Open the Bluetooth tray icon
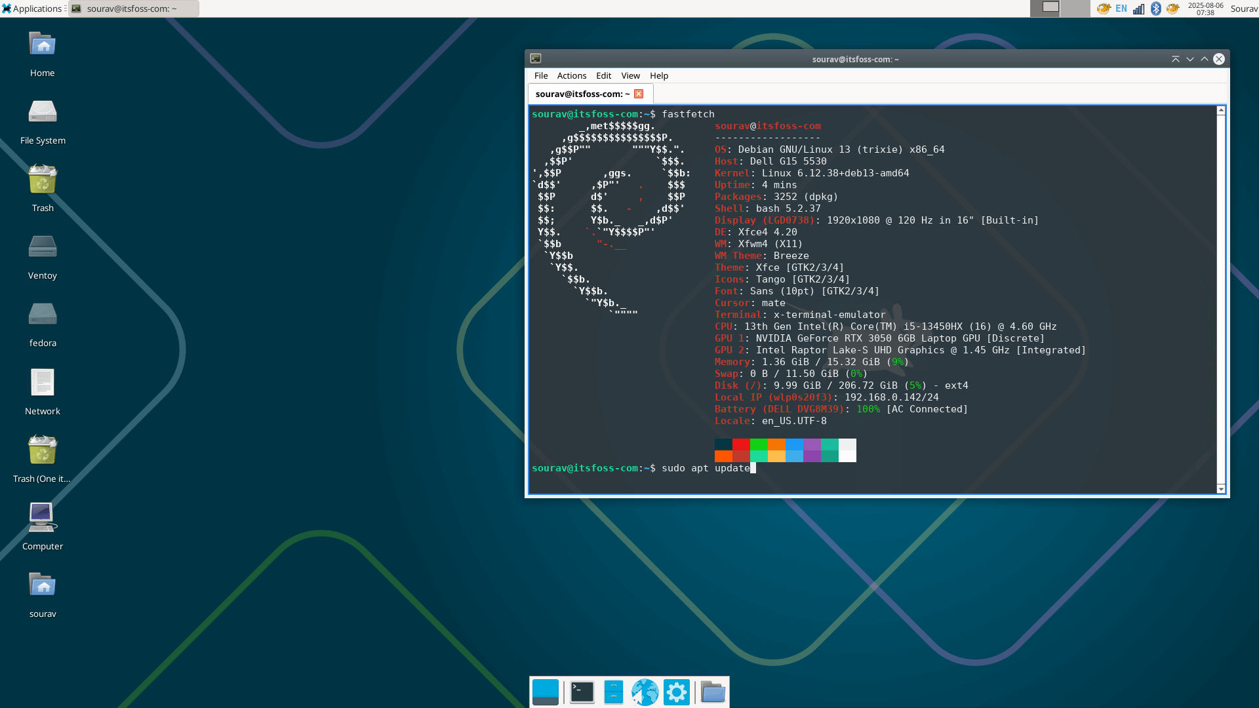 [x=1156, y=9]
